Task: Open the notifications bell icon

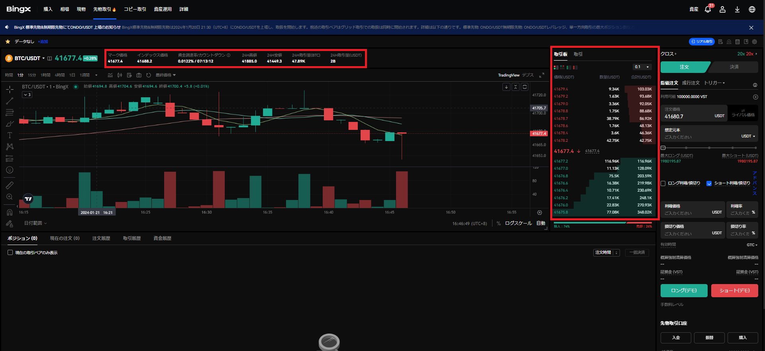Action: pos(708,10)
